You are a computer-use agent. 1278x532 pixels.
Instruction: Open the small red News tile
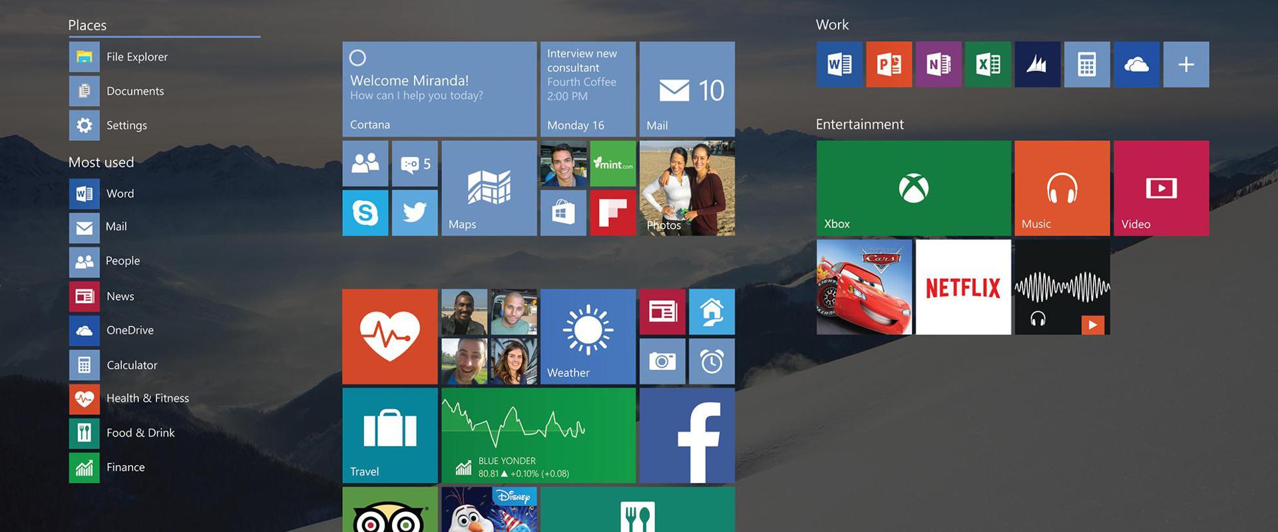662,312
